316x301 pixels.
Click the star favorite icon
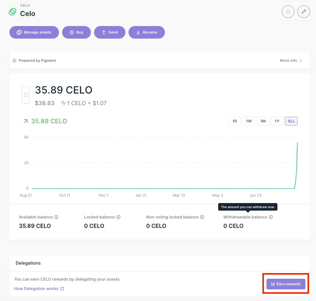pyautogui.click(x=288, y=12)
